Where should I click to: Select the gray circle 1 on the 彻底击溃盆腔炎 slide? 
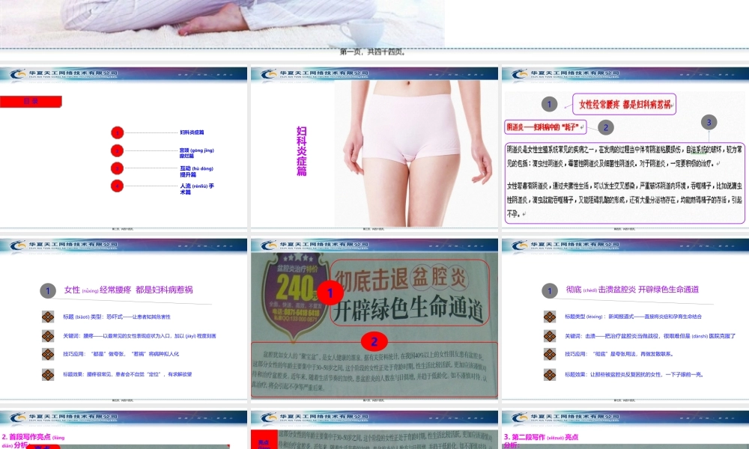[x=551, y=290]
